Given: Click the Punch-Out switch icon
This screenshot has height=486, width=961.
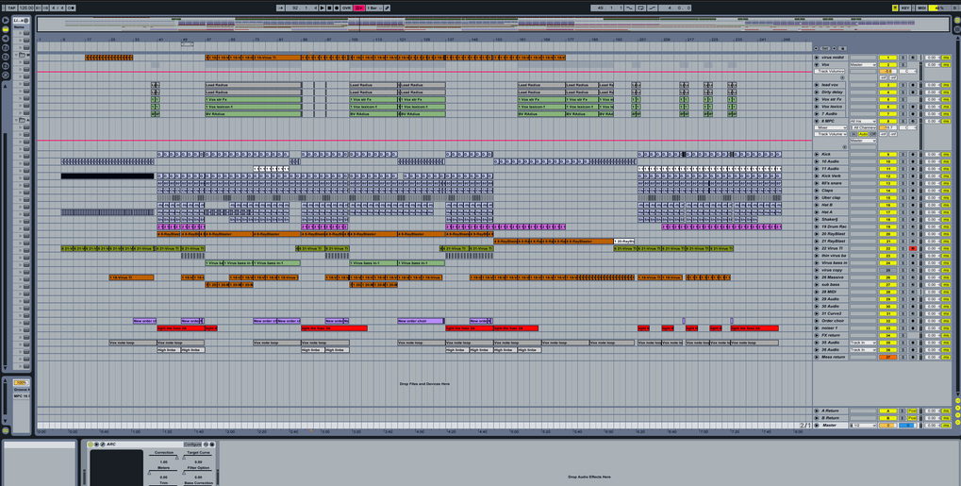Looking at the screenshot, I should tap(652, 8).
